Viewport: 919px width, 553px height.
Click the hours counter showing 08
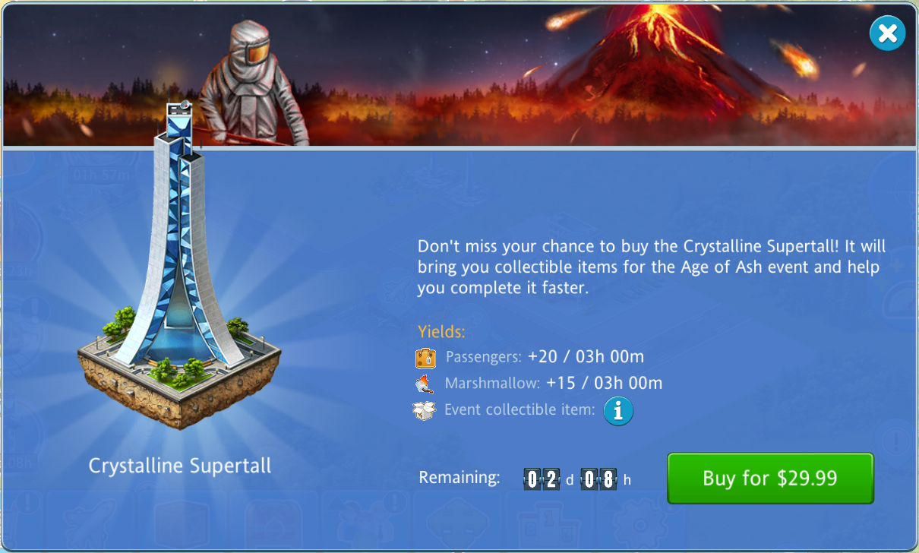click(x=598, y=479)
